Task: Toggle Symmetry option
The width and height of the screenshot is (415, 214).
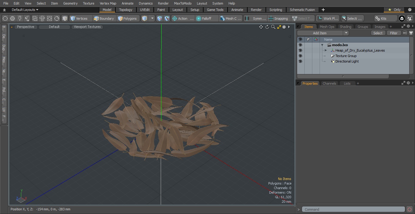Action: pos(256,19)
